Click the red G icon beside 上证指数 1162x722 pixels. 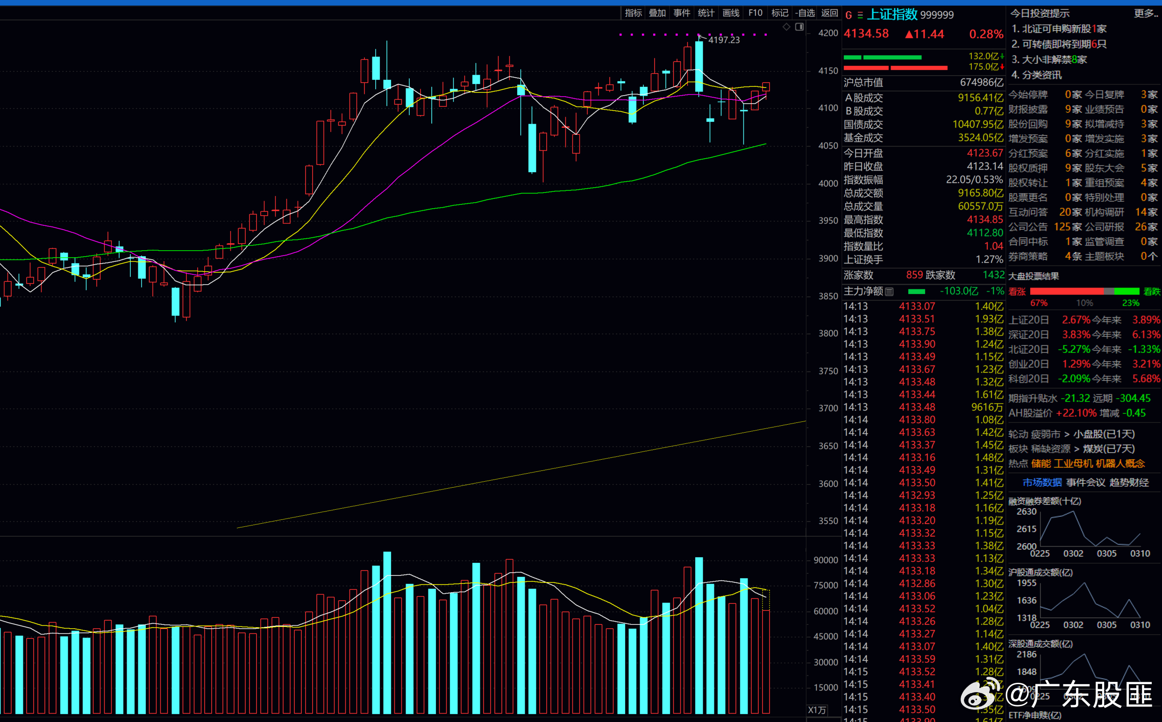point(848,15)
